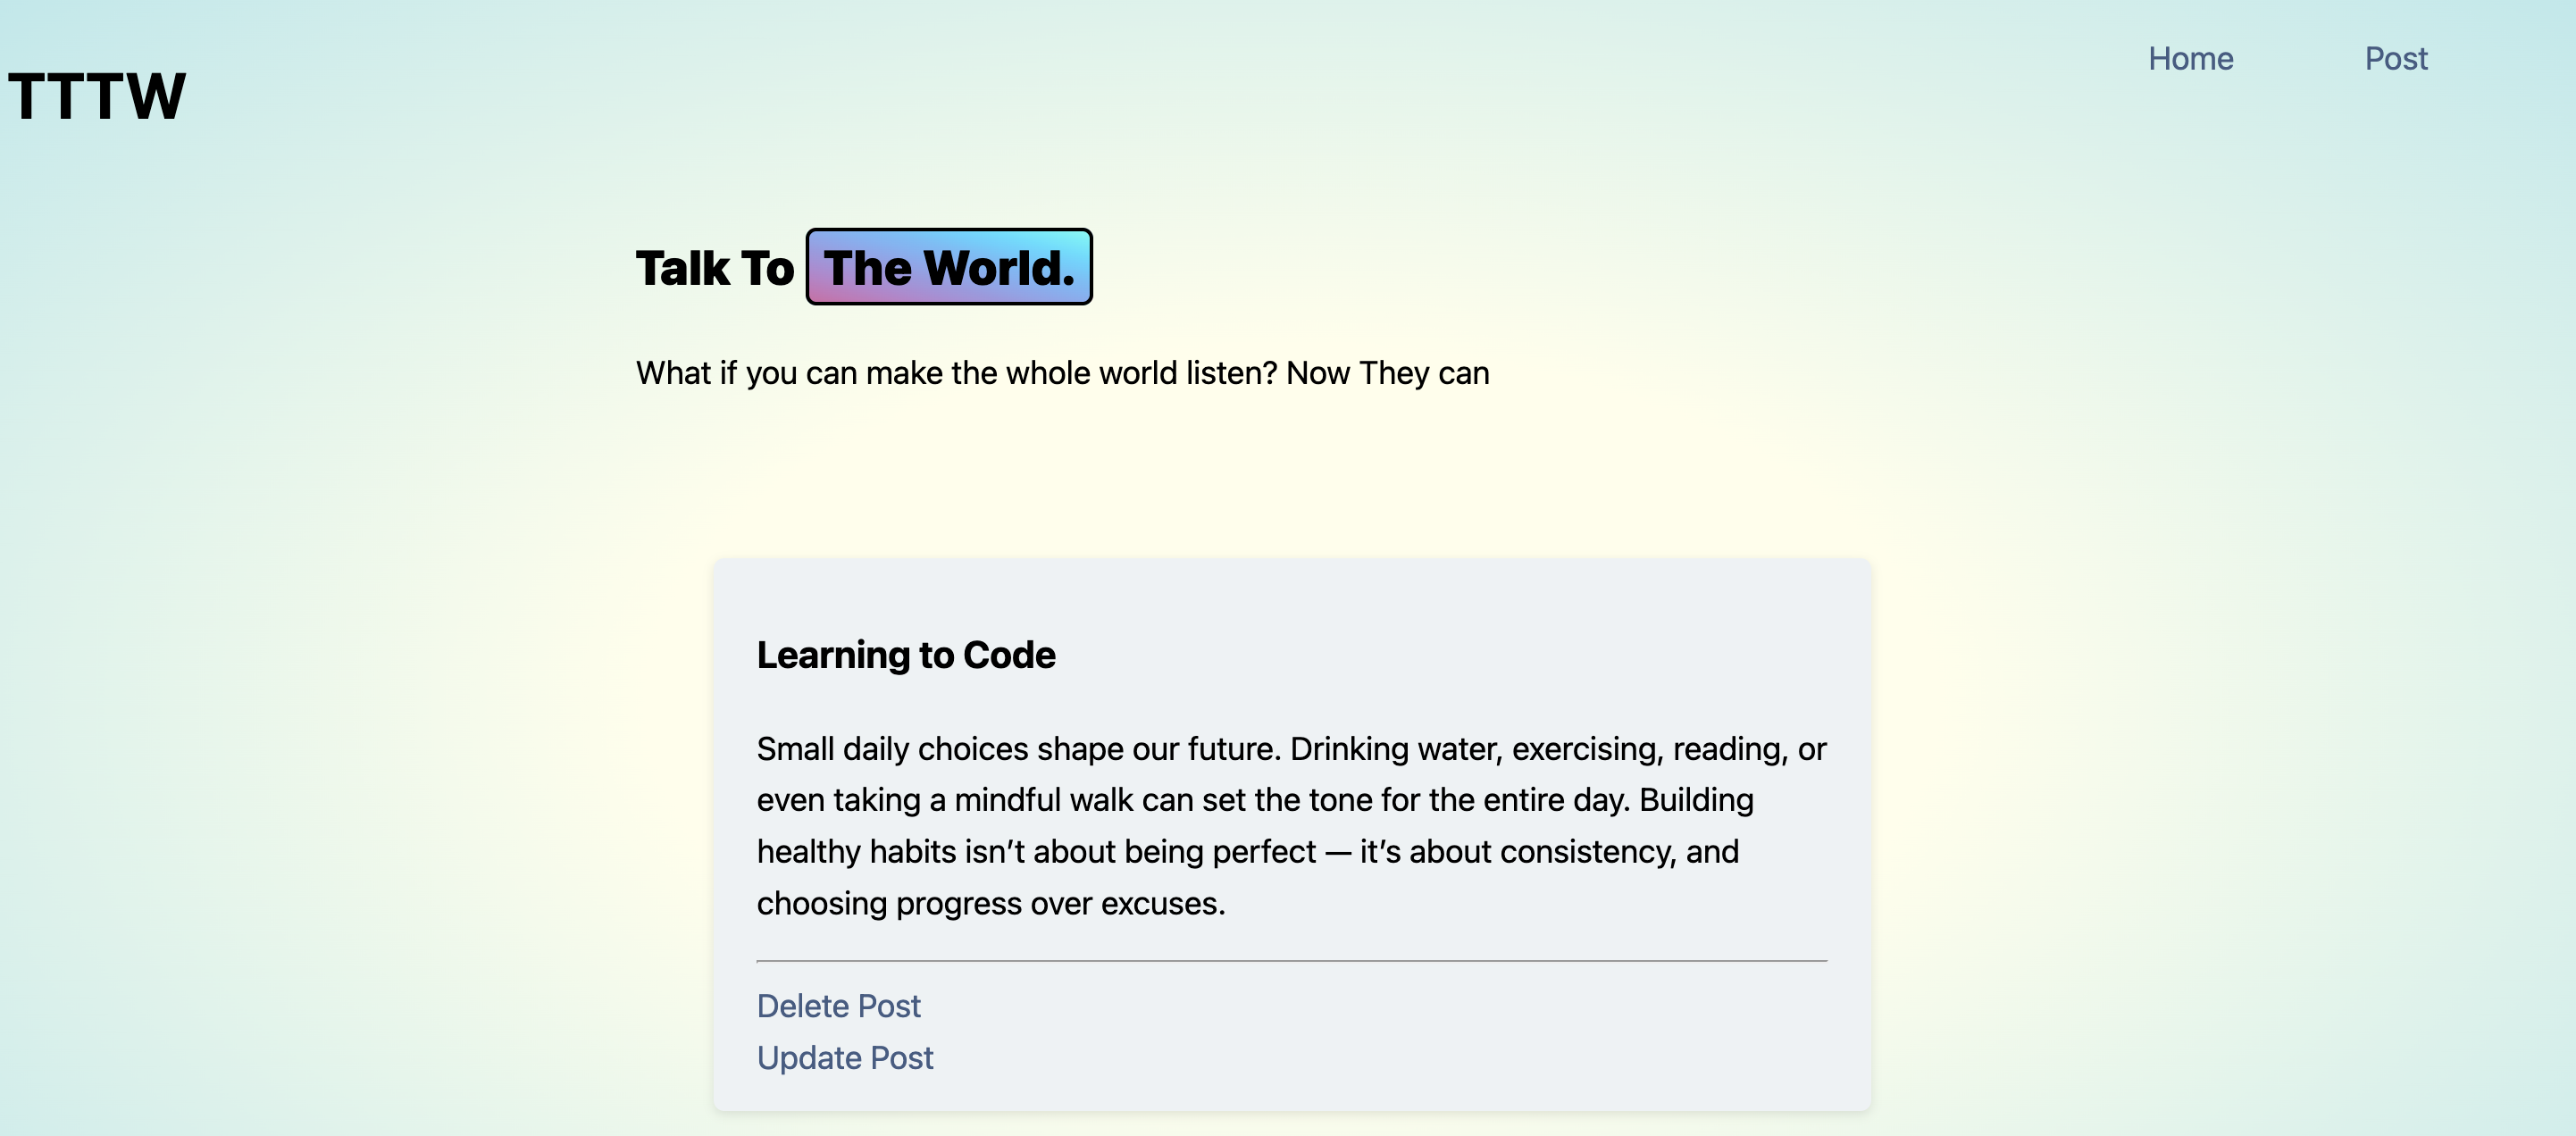Click Update Post at the card bottom
This screenshot has width=2576, height=1136.
(x=845, y=1058)
